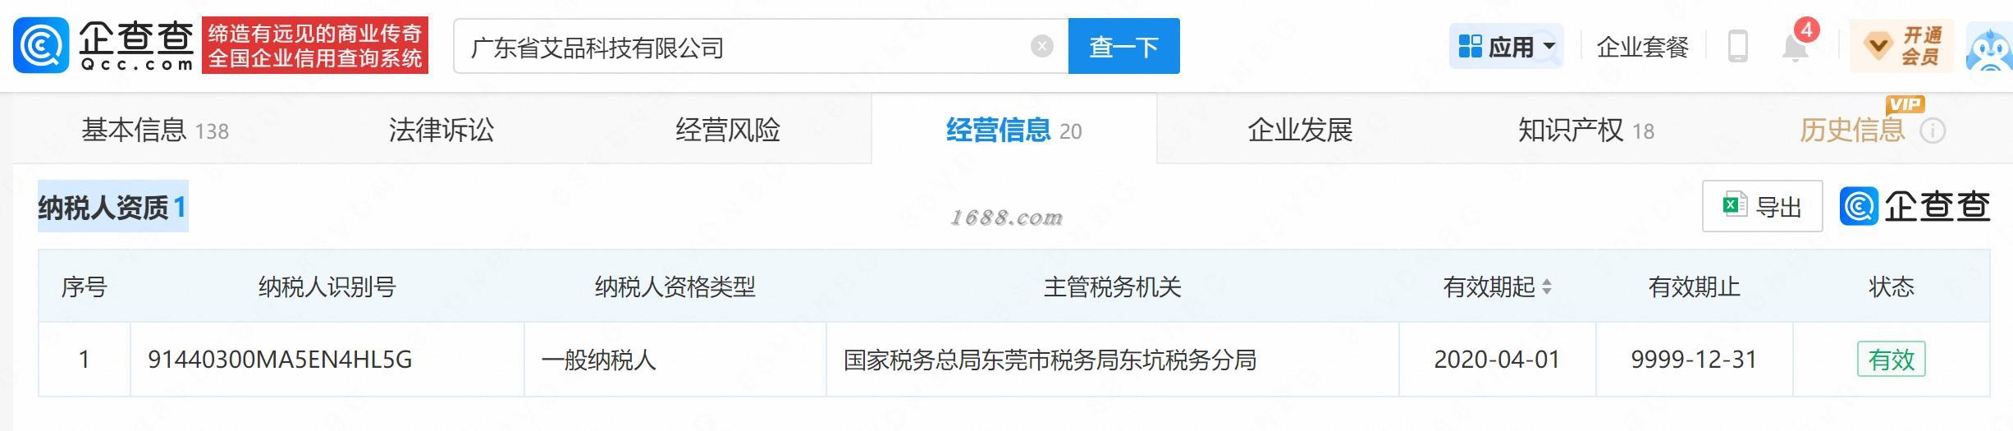Click the 企查查 logo next to the 导出 button

(1915, 206)
